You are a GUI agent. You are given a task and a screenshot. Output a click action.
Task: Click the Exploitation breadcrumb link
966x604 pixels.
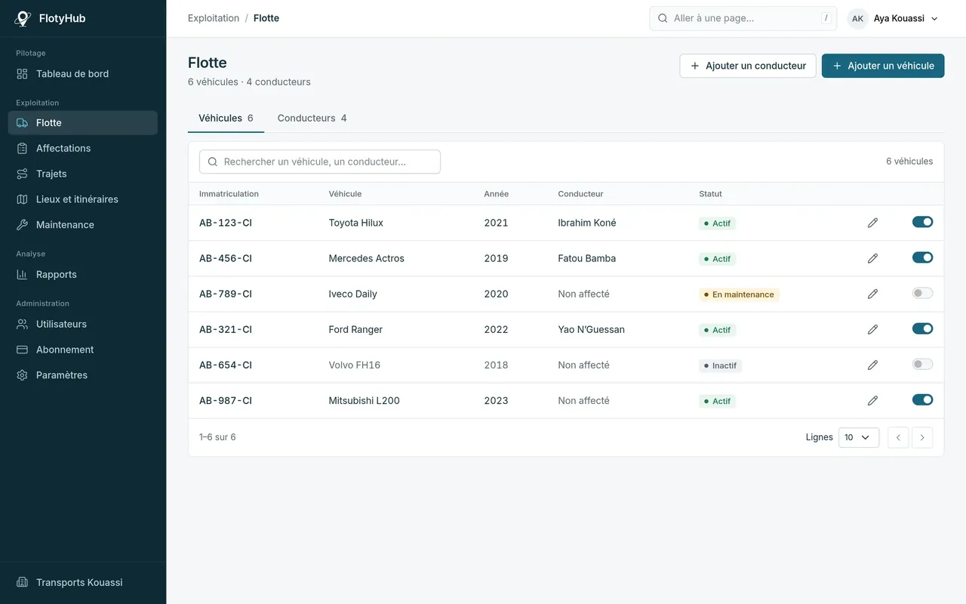pyautogui.click(x=214, y=18)
